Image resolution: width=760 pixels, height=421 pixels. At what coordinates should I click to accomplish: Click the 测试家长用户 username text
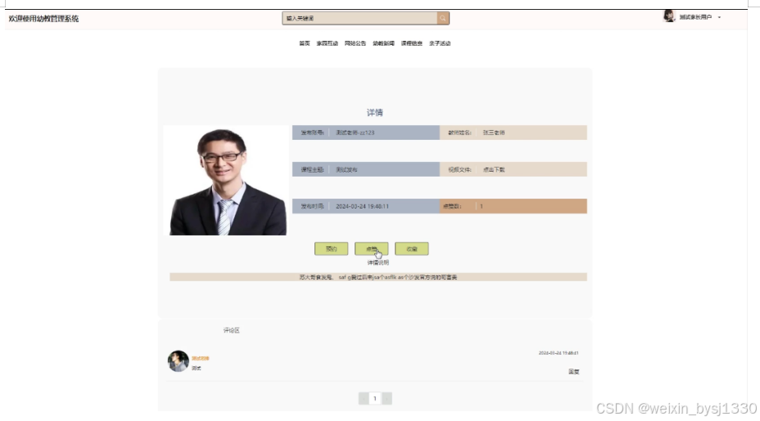695,17
